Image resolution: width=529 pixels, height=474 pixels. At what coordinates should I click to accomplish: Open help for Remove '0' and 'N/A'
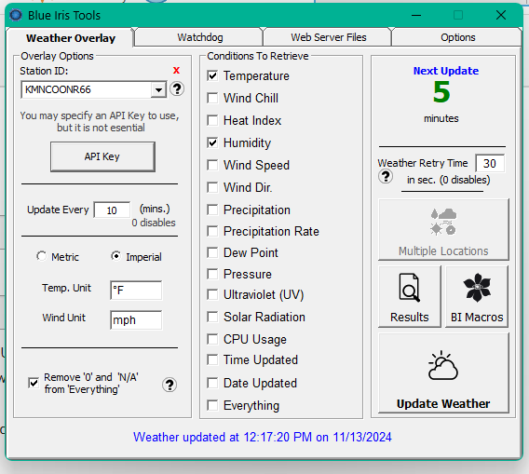[170, 385]
